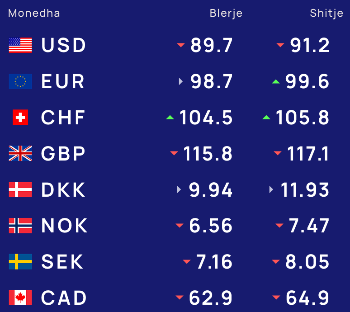Click green up arrow beside CHF 104.5
This screenshot has width=350, height=312.
click(170, 118)
